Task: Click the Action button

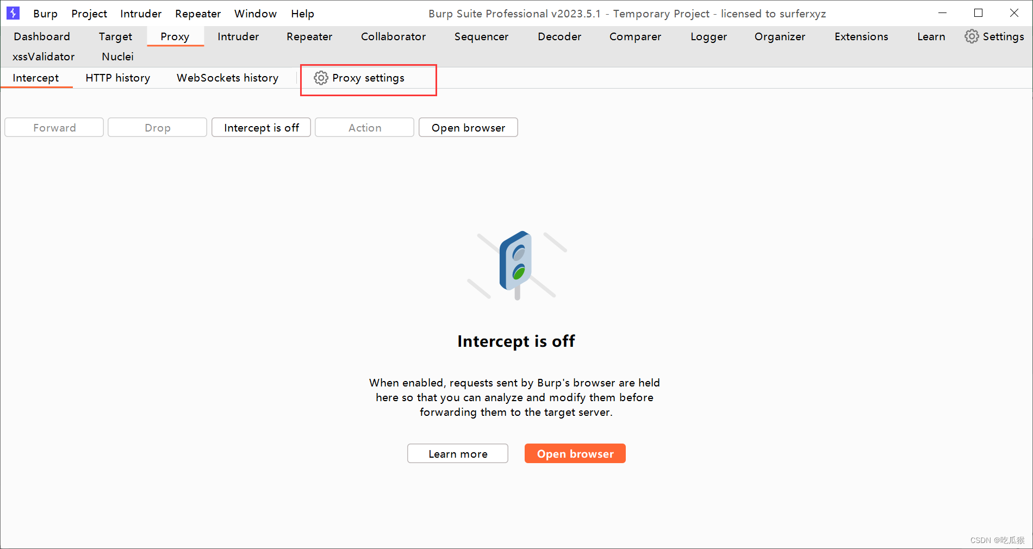Action: (364, 127)
